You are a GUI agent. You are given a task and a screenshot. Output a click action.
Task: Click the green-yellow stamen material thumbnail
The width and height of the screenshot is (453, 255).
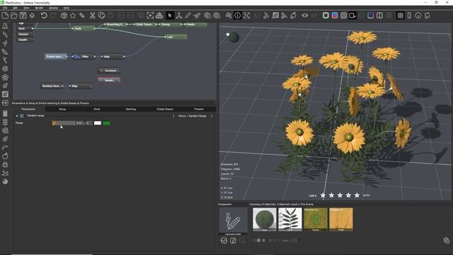(x=316, y=219)
